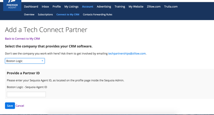The image size is (214, 115).
Task: Open the Dashboard menu item
Action: point(31,7)
